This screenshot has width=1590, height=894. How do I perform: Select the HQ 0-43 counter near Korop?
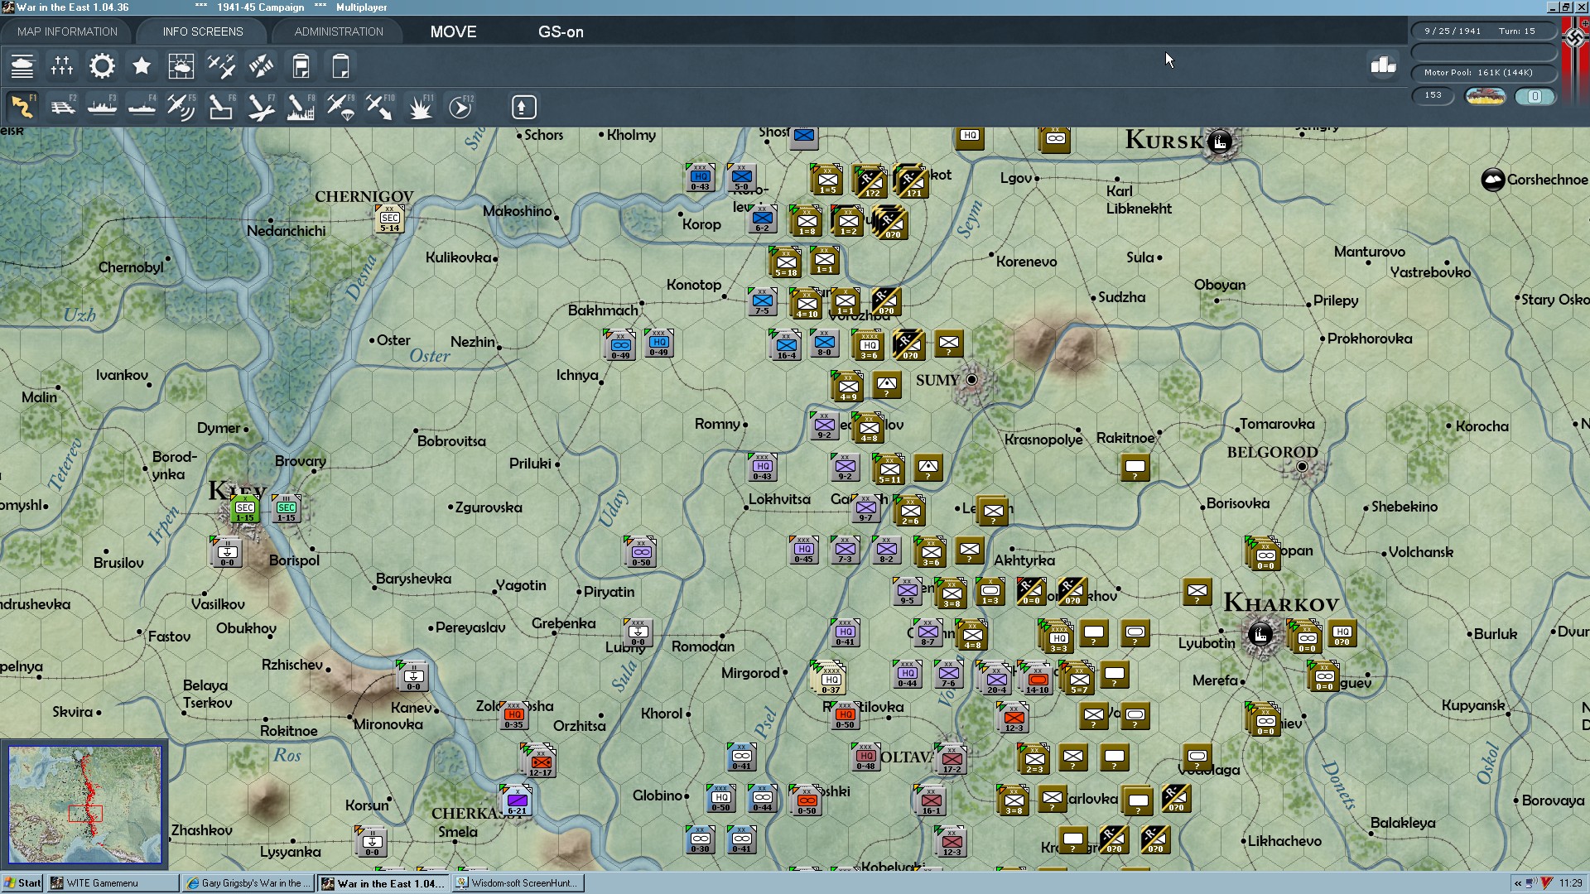click(701, 178)
